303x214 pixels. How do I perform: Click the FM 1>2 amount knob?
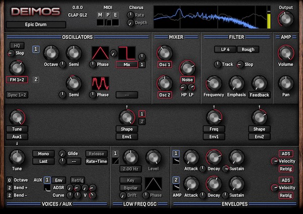pyautogui.click(x=17, y=68)
